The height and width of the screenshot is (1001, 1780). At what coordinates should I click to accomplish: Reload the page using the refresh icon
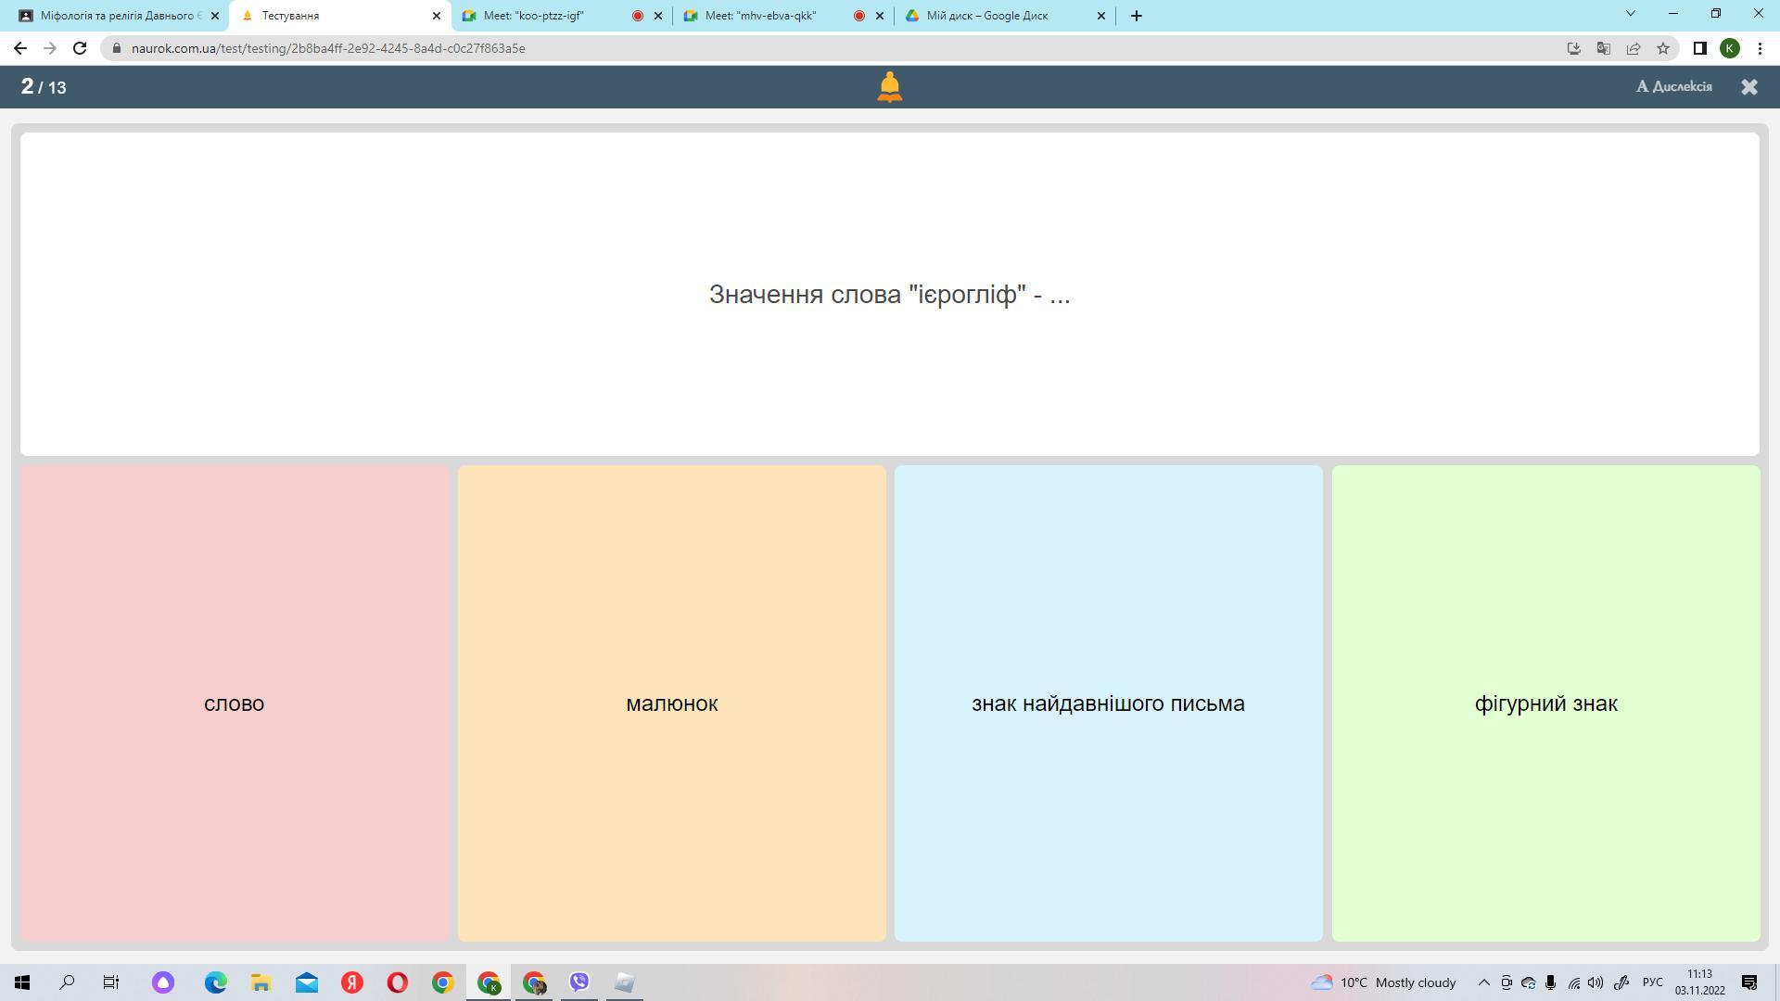click(80, 48)
